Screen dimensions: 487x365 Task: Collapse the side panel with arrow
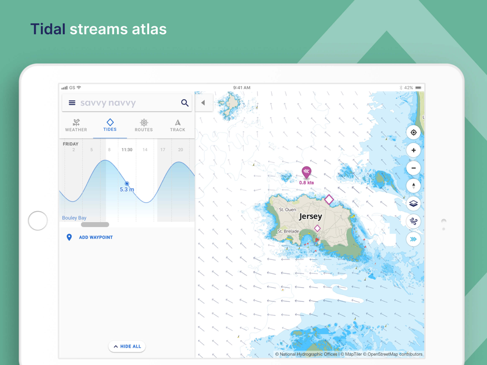(x=204, y=103)
